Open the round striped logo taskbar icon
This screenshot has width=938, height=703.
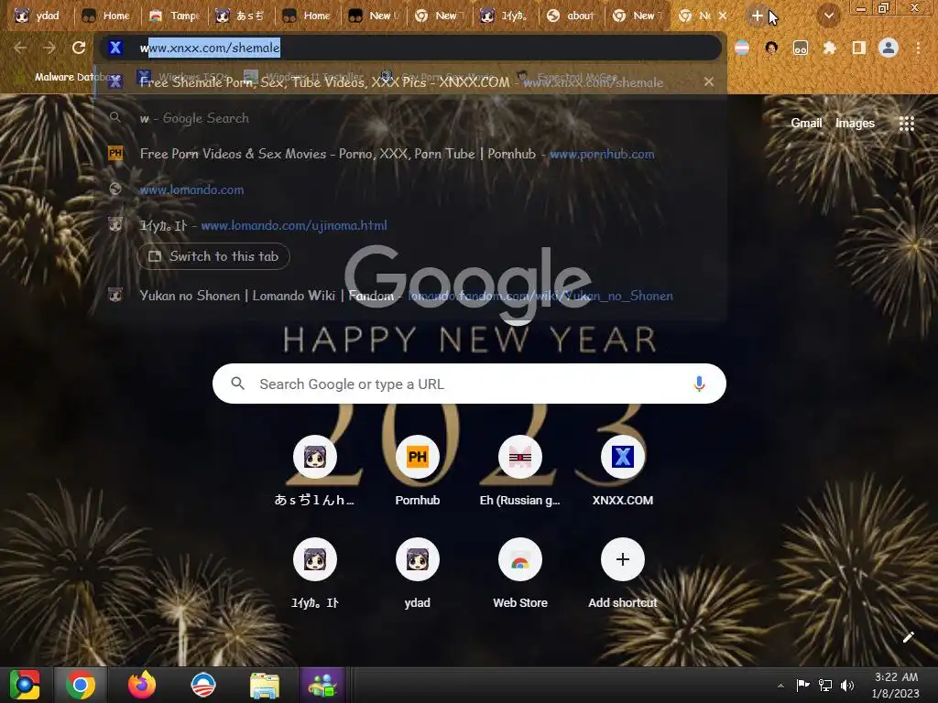[x=202, y=685]
